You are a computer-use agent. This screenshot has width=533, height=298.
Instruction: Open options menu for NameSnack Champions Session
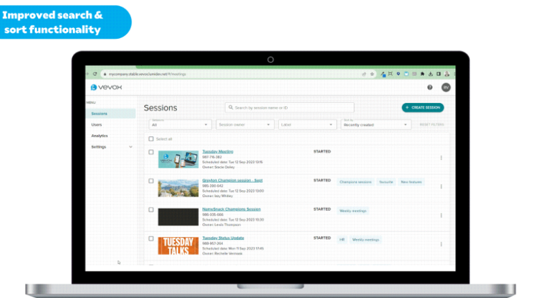tap(441, 215)
